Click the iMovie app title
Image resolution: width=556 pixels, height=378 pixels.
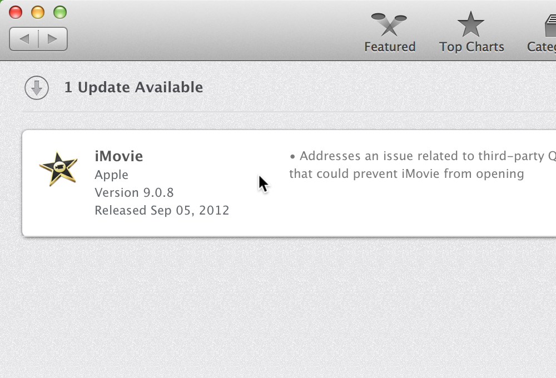click(119, 156)
